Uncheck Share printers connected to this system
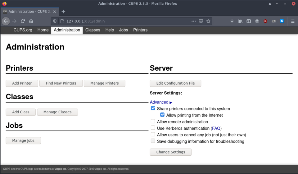Viewport: 298px width, 174px height. click(153, 108)
